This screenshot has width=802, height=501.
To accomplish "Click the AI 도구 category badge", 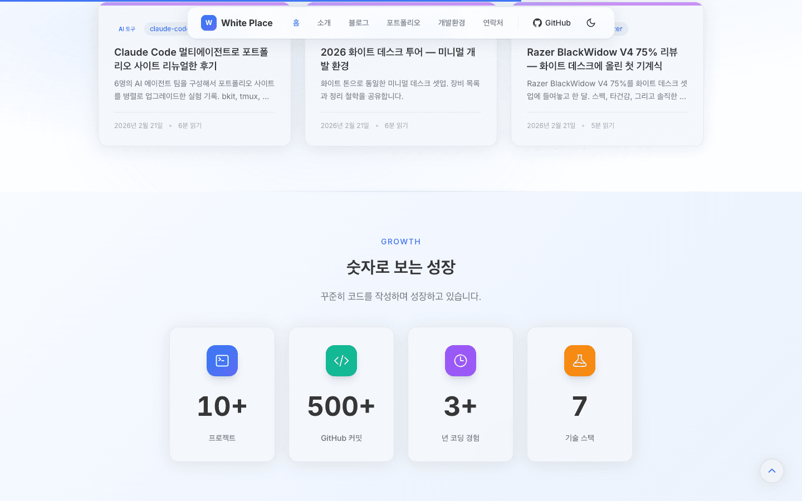I will [127, 28].
